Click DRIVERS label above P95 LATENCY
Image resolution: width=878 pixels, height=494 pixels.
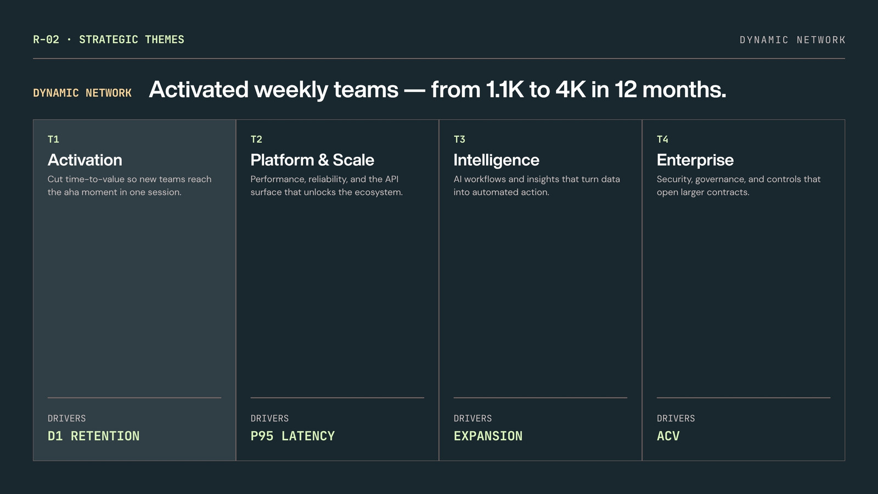coord(269,418)
